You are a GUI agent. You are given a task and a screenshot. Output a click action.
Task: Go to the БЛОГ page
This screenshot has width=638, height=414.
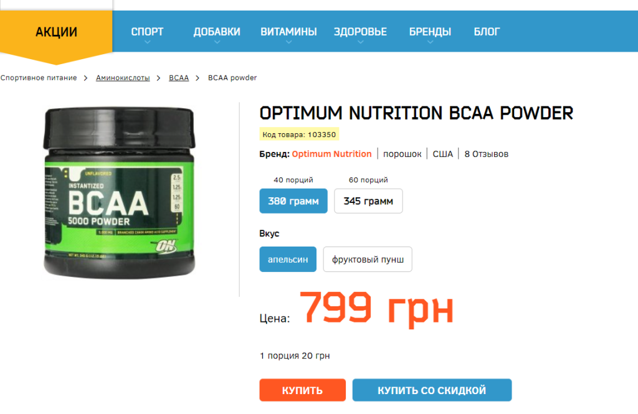[x=487, y=32]
